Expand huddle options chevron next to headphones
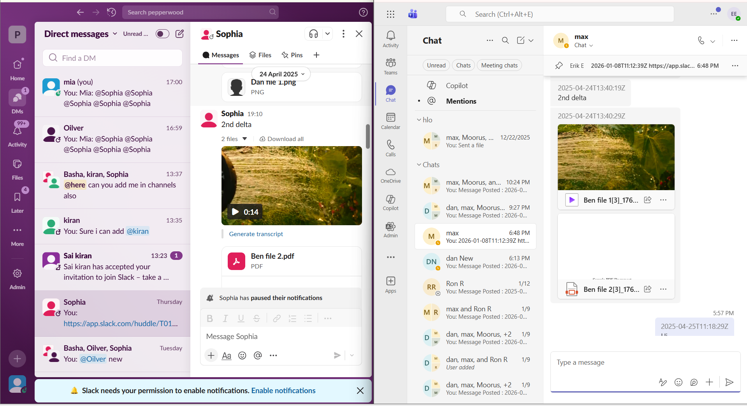 pyautogui.click(x=328, y=34)
